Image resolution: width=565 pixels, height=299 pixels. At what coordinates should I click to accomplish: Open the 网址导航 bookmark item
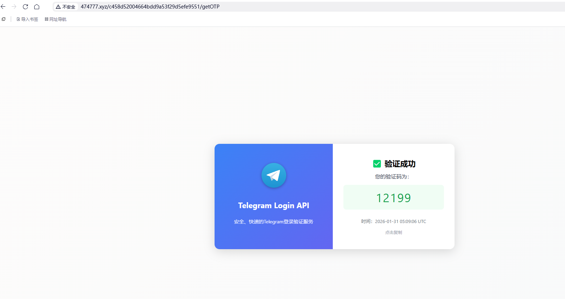(x=55, y=19)
